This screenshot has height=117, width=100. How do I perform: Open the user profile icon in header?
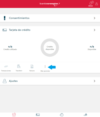pyautogui.click(x=96, y=4)
